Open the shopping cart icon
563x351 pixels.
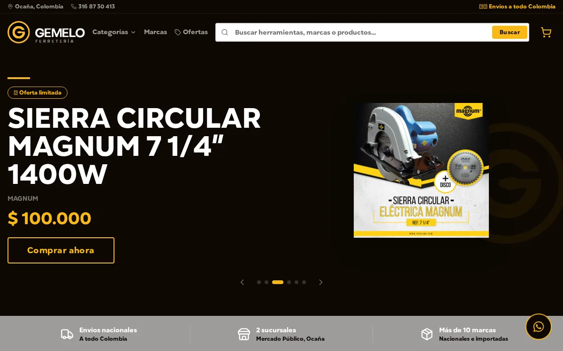pyautogui.click(x=546, y=32)
